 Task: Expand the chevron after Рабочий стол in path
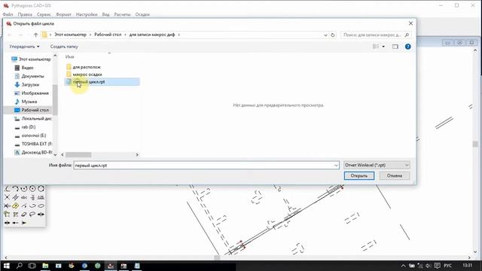coord(126,35)
